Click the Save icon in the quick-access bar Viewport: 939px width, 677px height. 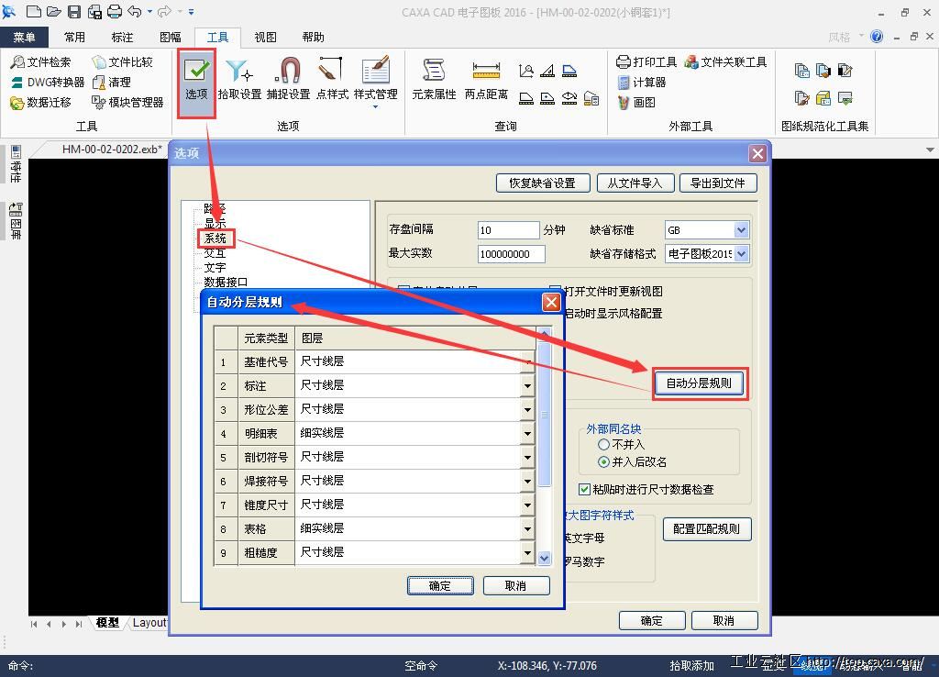[73, 11]
